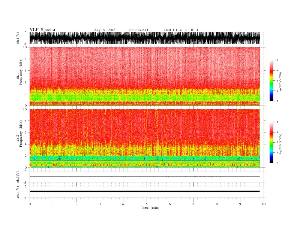Select the "start UT = 2 :40: 1" text
Viewport: 297px width, 229px height.
pyautogui.click(x=181, y=30)
